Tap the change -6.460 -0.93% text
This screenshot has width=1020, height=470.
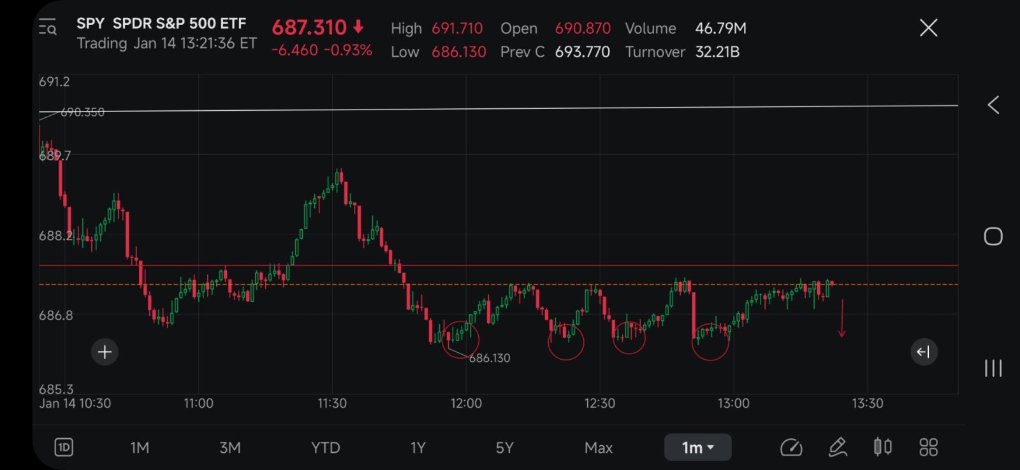(x=322, y=50)
